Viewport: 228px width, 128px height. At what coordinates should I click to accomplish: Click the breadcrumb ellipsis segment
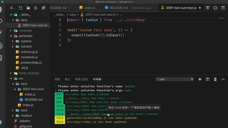tap(121, 15)
